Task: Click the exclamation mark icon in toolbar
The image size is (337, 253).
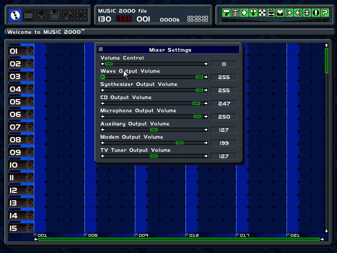Action: coord(316,13)
